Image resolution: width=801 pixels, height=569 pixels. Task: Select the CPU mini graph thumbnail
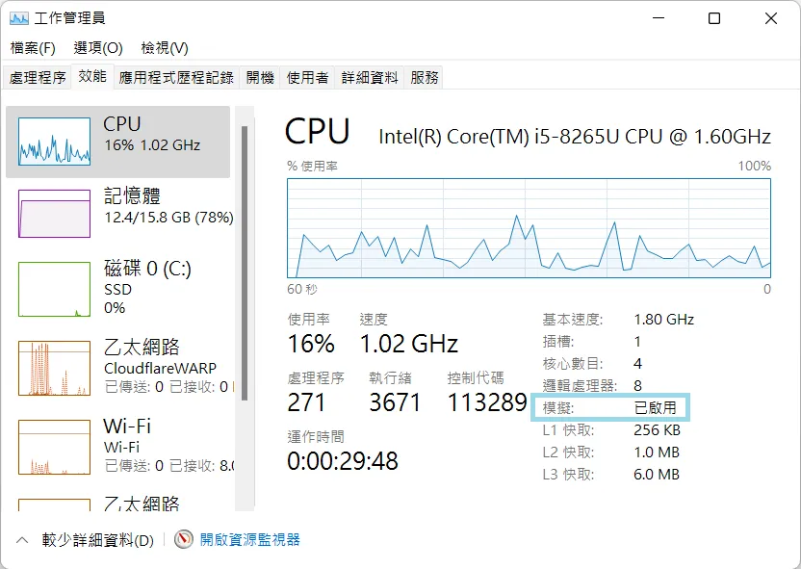pyautogui.click(x=54, y=142)
